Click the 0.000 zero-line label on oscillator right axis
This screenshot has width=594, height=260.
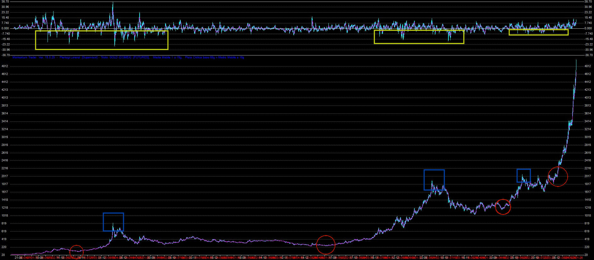[588, 28]
